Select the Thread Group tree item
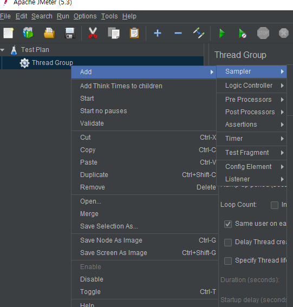The height and width of the screenshot is (307, 293). pyautogui.click(x=53, y=63)
